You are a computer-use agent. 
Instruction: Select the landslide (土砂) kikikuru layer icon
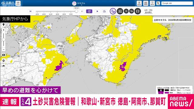pos(113,11)
